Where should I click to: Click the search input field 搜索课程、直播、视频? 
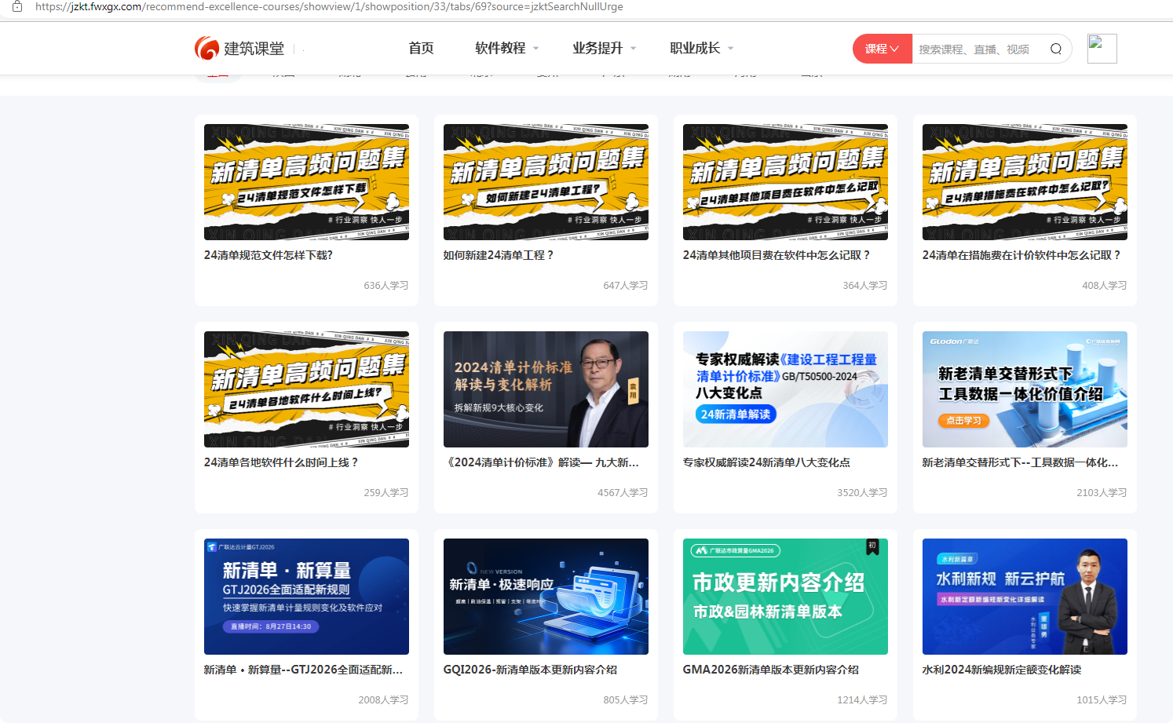[974, 48]
